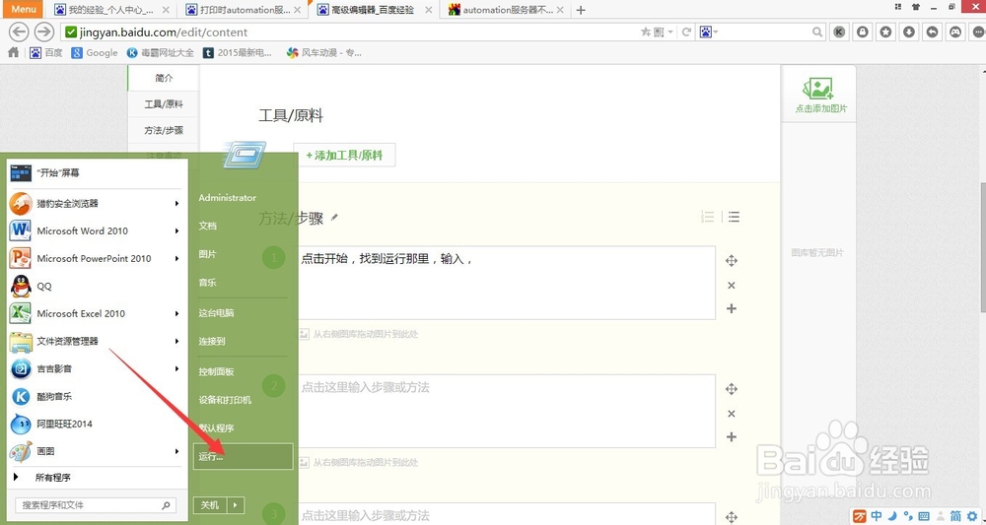
Task: Open the IME soft keyboard icon
Action: [925, 516]
